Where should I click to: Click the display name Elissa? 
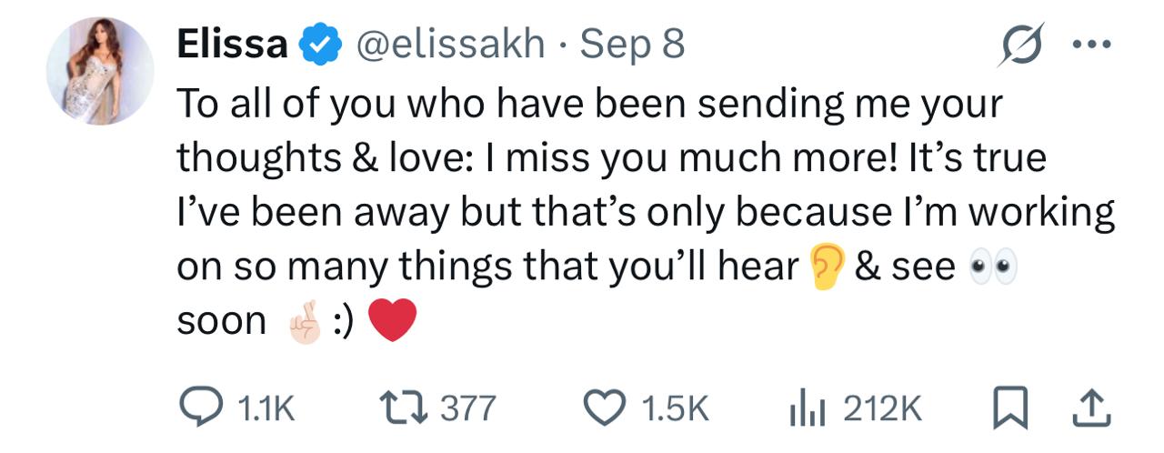pyautogui.click(x=232, y=44)
